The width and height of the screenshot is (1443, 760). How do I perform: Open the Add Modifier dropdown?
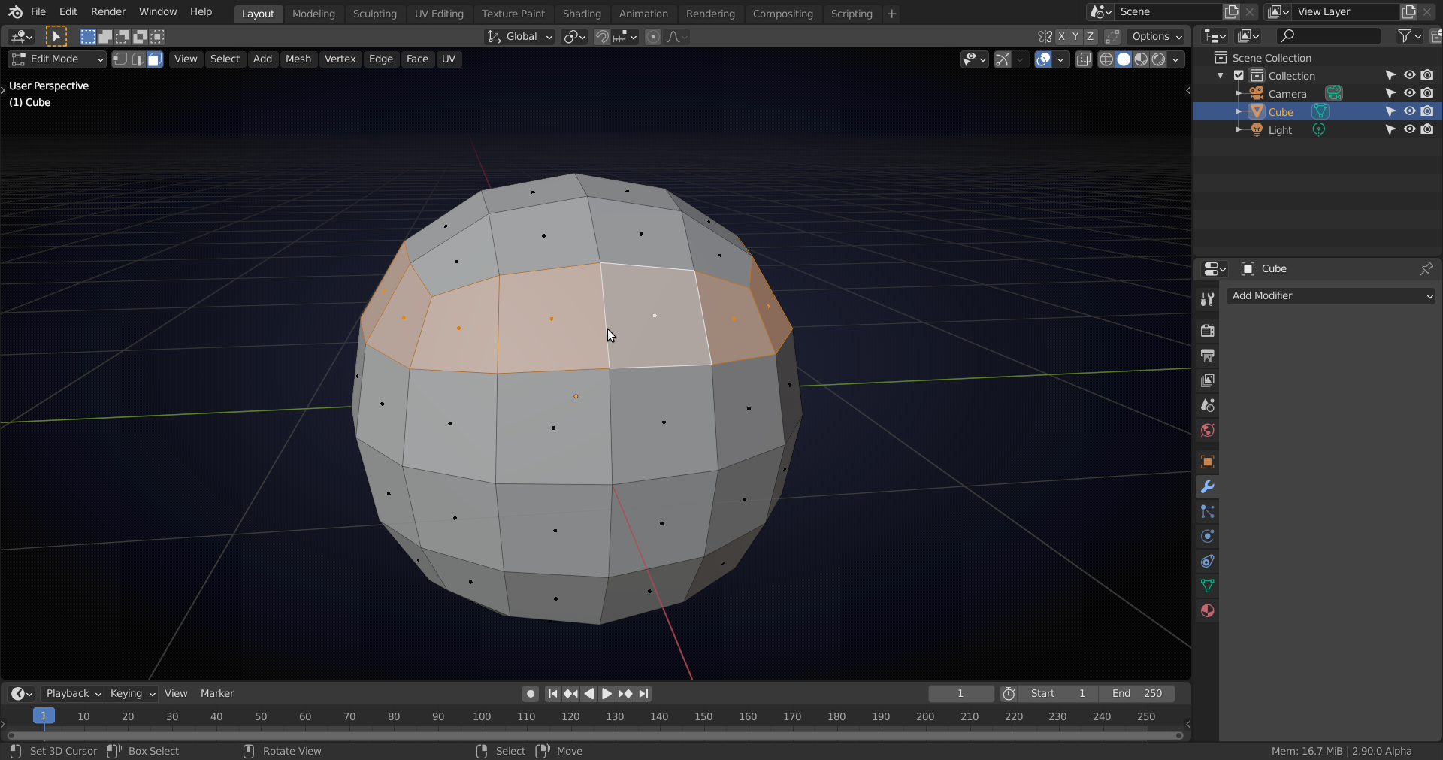click(1330, 295)
